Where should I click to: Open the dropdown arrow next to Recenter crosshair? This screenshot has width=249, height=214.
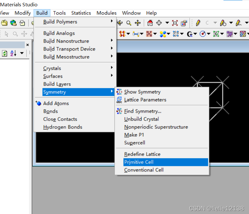click(x=167, y=23)
